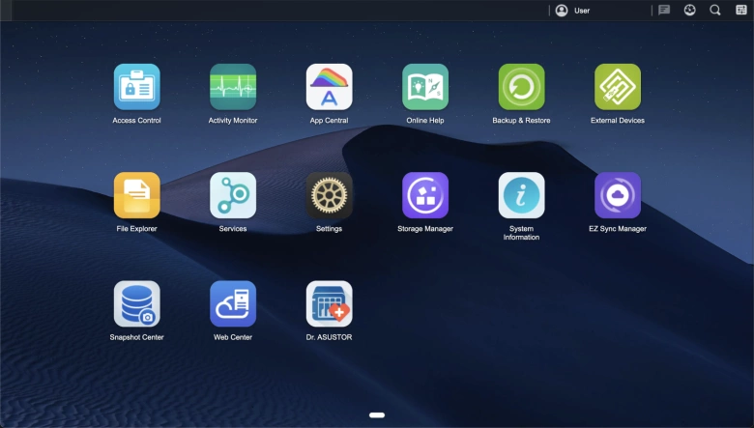Open the Settings gear app
The width and height of the screenshot is (754, 428).
pyautogui.click(x=329, y=195)
